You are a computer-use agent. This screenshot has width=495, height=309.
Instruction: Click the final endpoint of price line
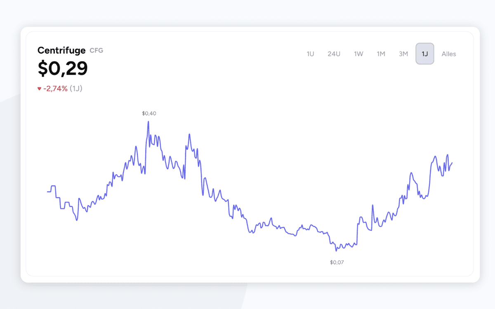(x=452, y=163)
